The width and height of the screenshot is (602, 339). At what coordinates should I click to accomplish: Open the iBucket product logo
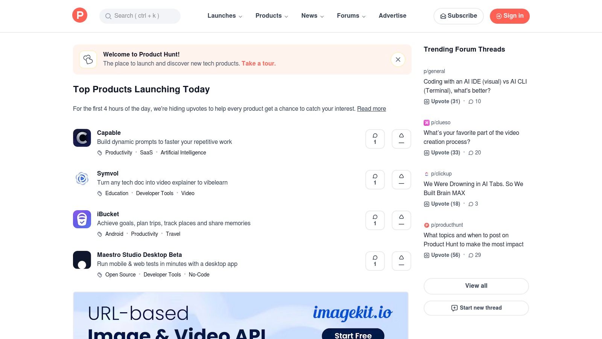click(x=82, y=219)
